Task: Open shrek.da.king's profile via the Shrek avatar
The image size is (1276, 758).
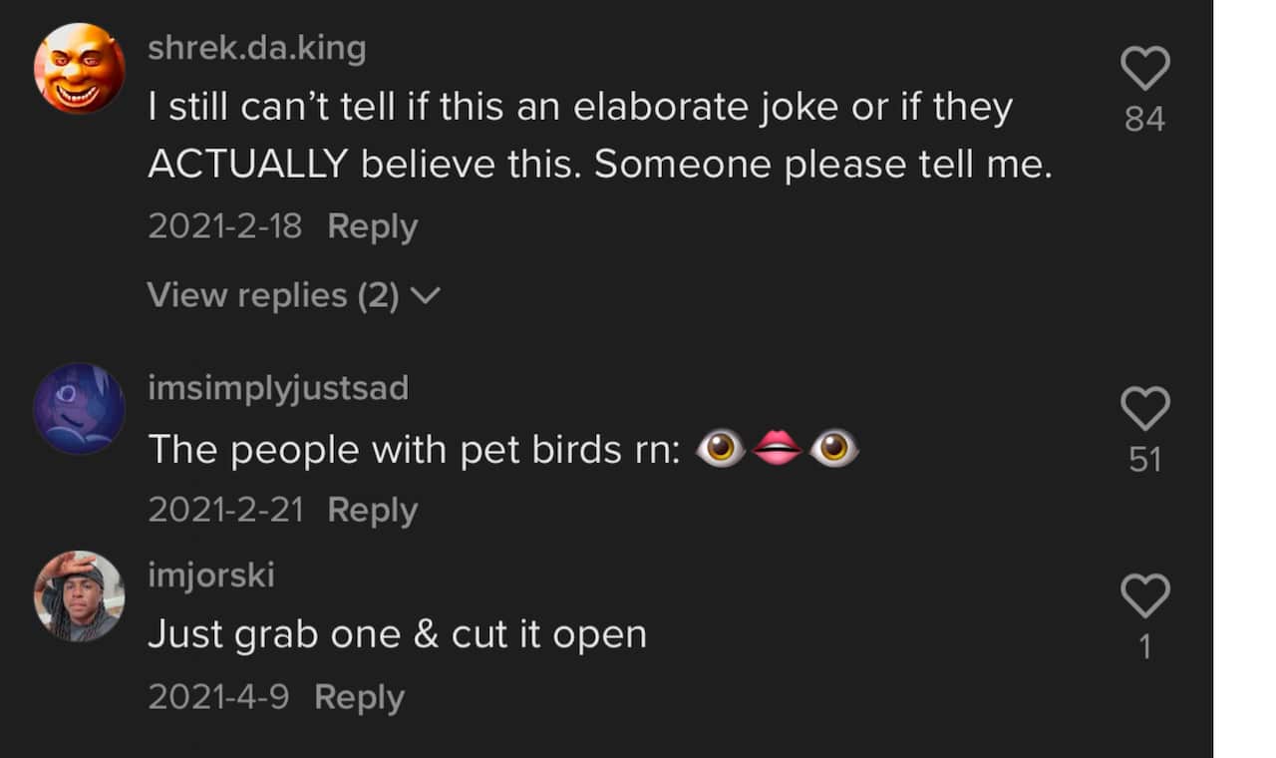Action: click(x=79, y=67)
